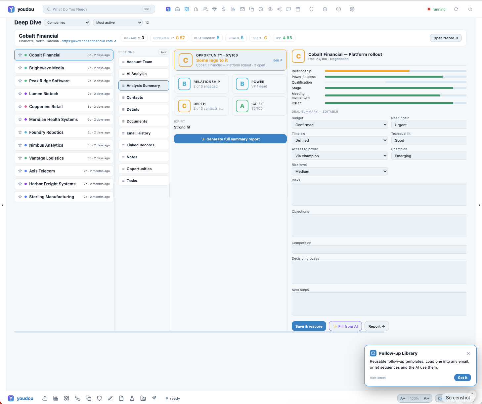Click the factory icon in bottom bar

coord(143,398)
